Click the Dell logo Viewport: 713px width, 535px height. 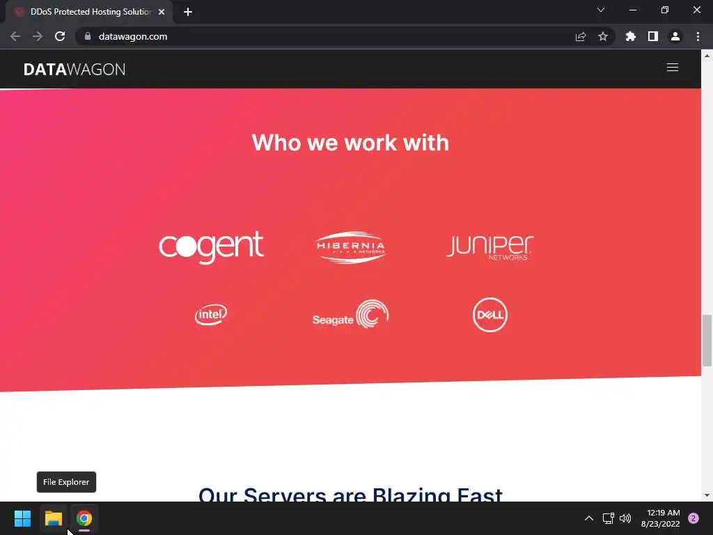(x=490, y=315)
